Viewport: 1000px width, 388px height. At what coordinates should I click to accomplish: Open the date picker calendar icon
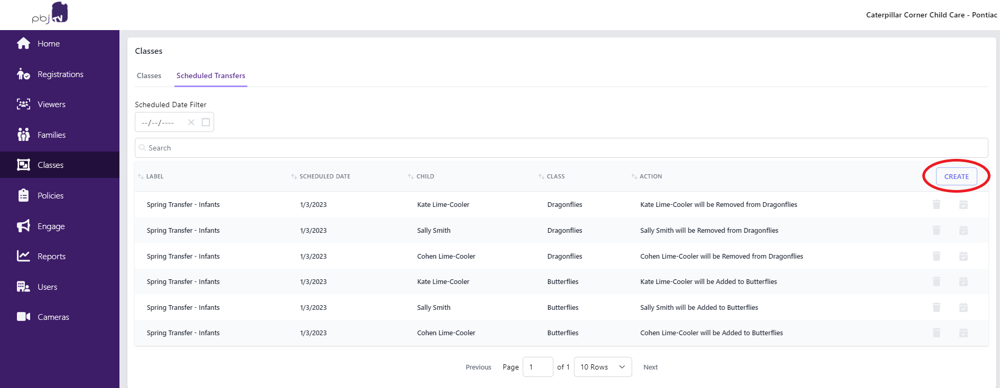pos(206,122)
